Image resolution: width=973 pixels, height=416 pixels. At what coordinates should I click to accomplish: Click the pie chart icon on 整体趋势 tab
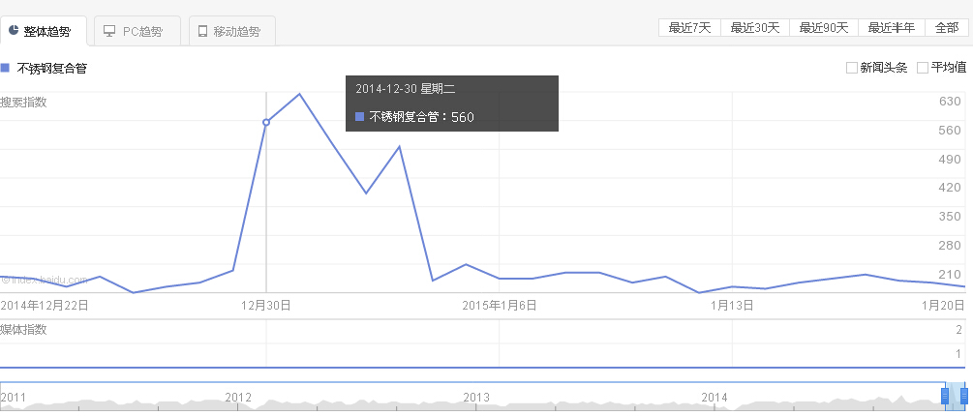[x=14, y=31]
